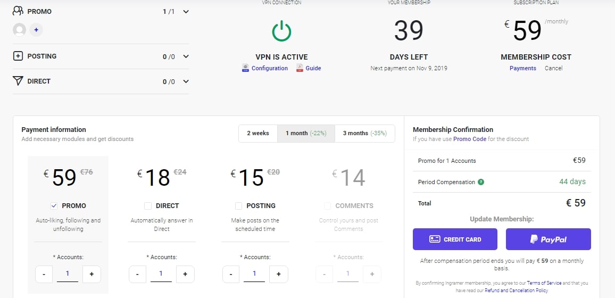Open the Promo Code link
The width and height of the screenshot is (615, 298).
pyautogui.click(x=470, y=139)
